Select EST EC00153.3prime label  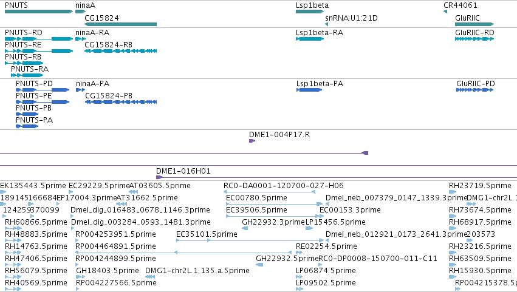click(350, 210)
